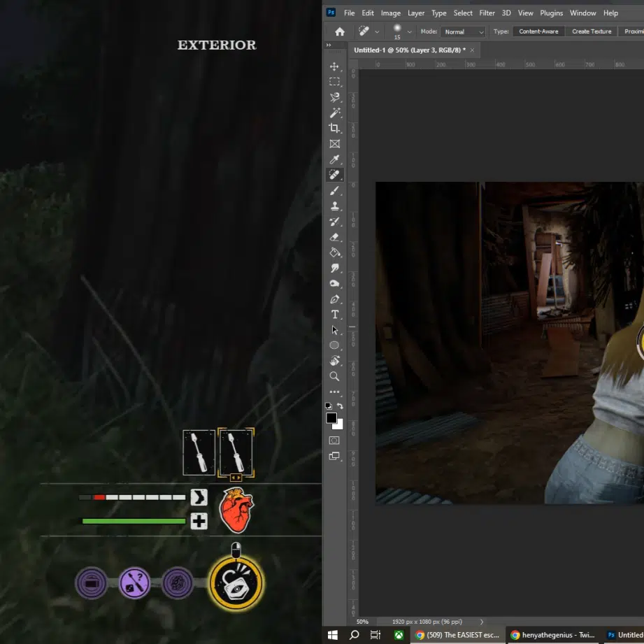
Task: Open the Windows Start menu
Action: coord(333,635)
